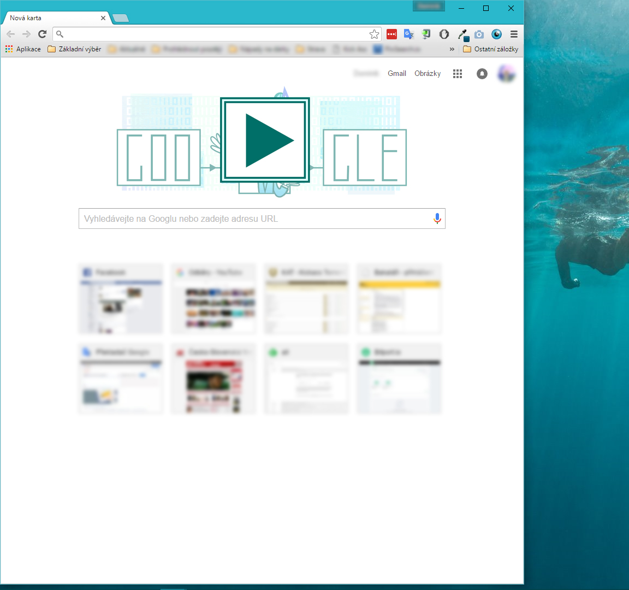Open Chrome's hamburger menu
Image resolution: width=629 pixels, height=590 pixels.
coord(514,34)
